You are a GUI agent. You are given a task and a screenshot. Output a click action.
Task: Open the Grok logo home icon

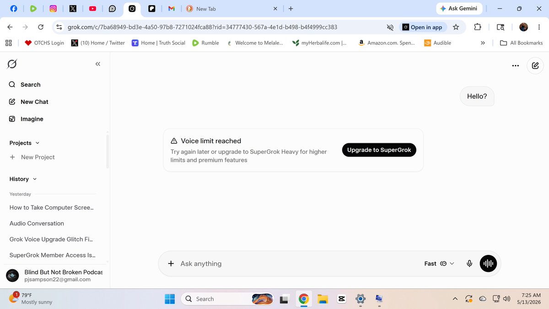click(x=12, y=64)
